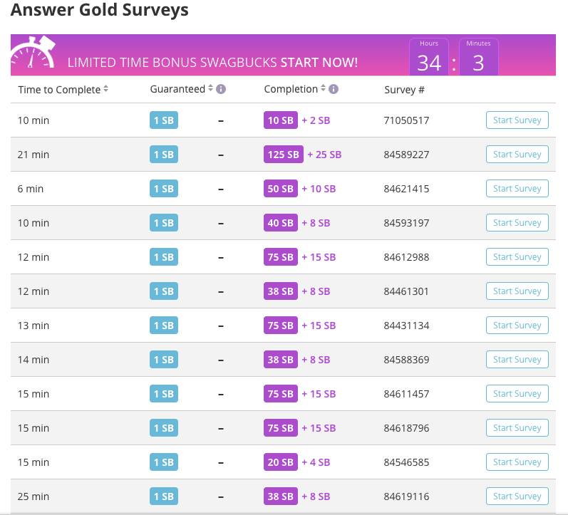Click the + 25 SB bonus text
The image size is (568, 515).
point(324,155)
